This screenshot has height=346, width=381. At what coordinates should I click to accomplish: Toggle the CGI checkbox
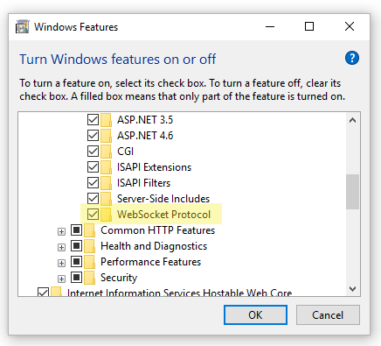[x=93, y=152]
